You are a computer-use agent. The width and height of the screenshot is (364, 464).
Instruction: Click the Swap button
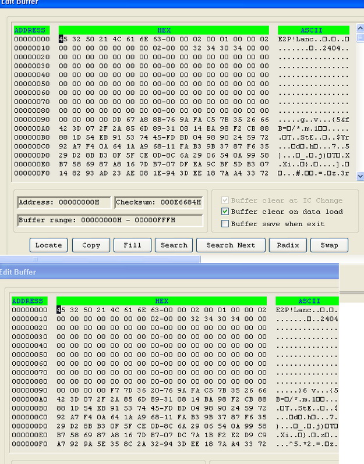click(x=329, y=245)
